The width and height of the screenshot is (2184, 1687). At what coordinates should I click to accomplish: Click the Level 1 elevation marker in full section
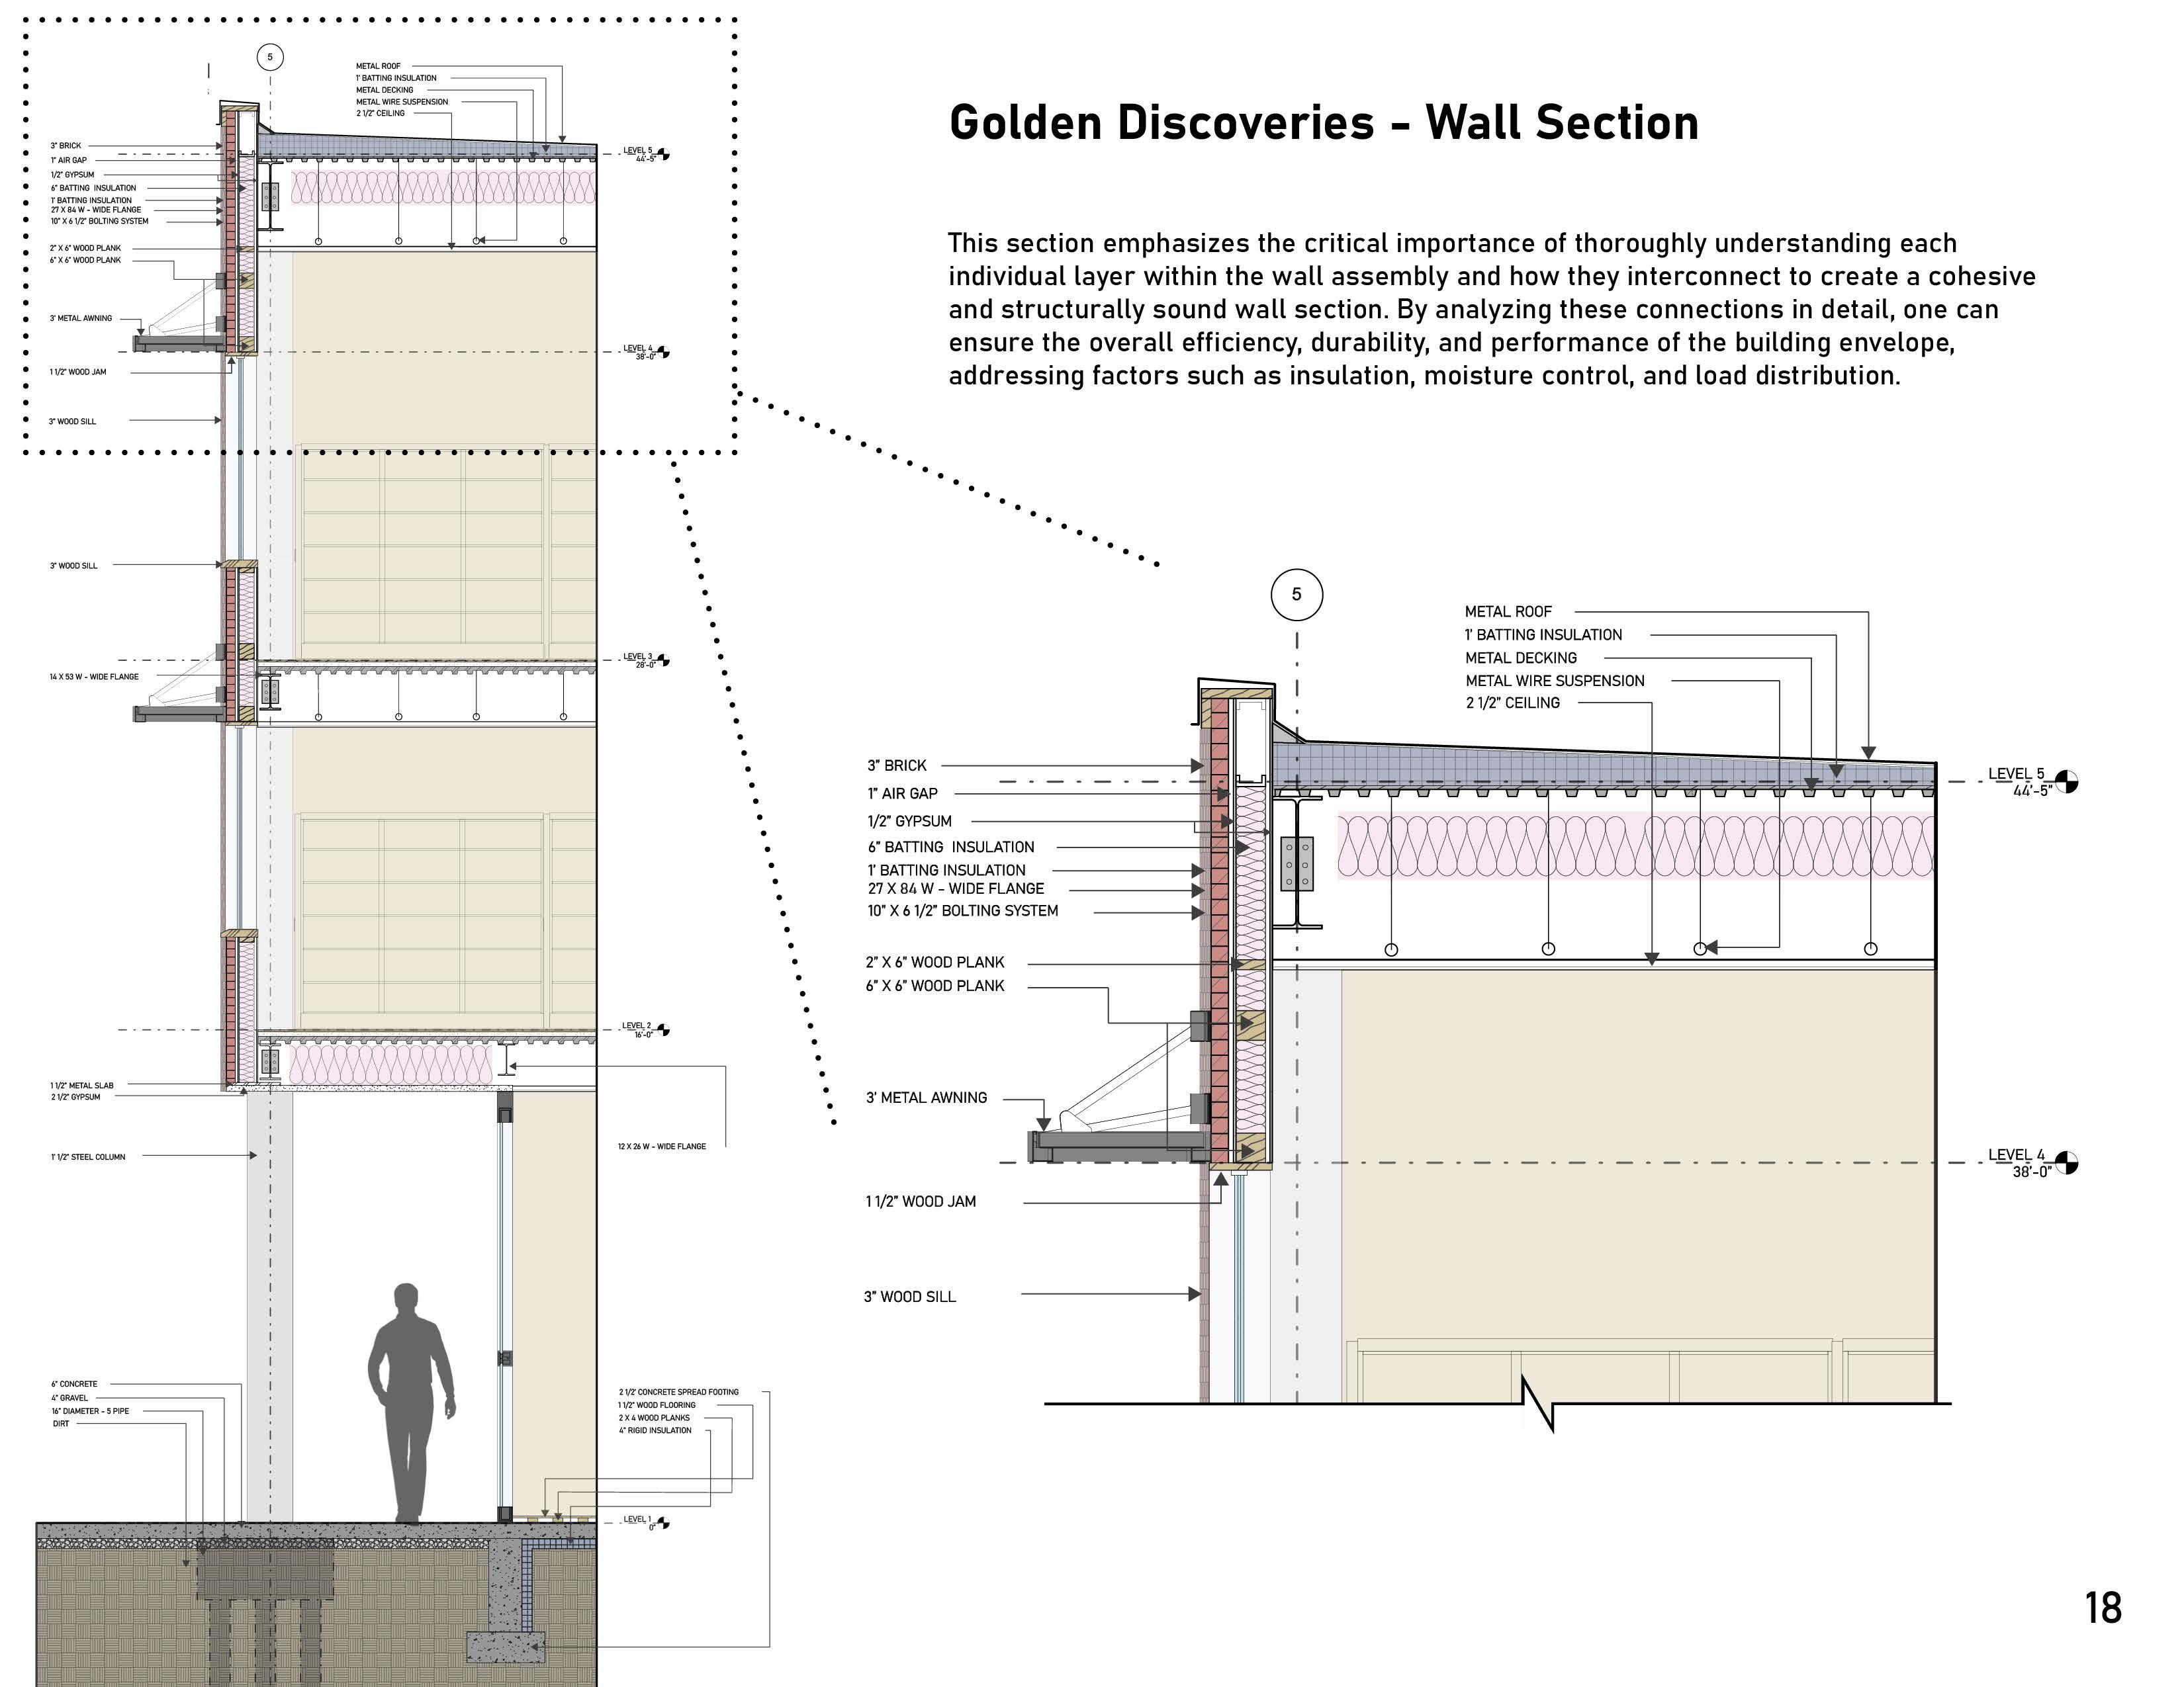(663, 1523)
